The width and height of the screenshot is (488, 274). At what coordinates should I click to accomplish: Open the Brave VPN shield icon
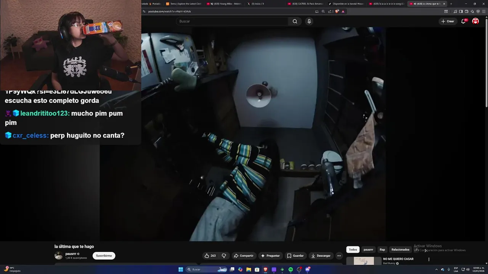pyautogui.click(x=478, y=11)
